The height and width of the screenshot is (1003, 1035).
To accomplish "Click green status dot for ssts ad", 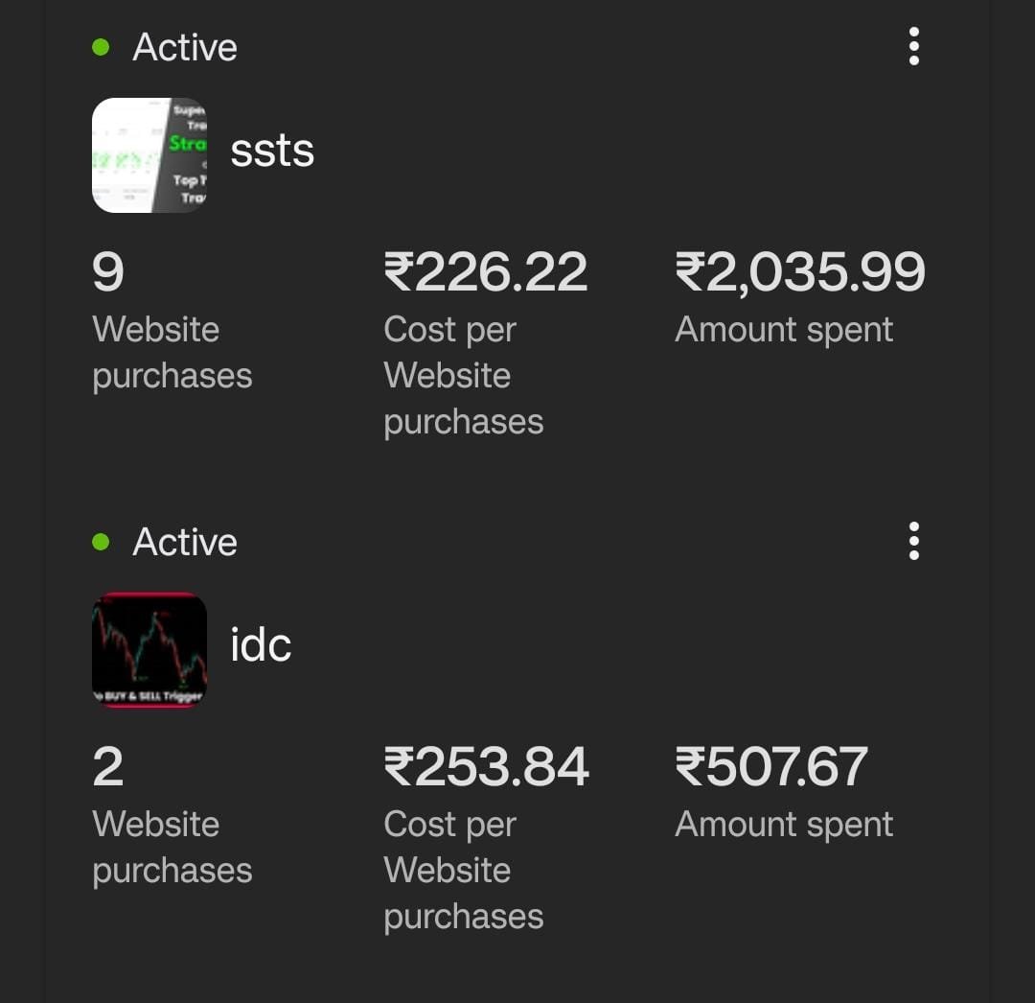I will [x=101, y=47].
